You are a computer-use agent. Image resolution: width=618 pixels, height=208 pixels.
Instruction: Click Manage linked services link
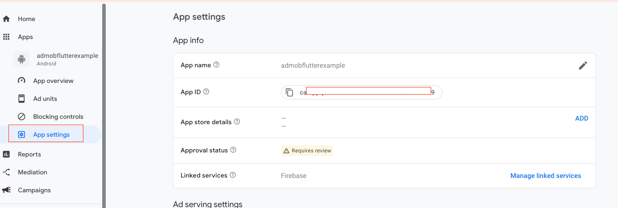[545, 176]
